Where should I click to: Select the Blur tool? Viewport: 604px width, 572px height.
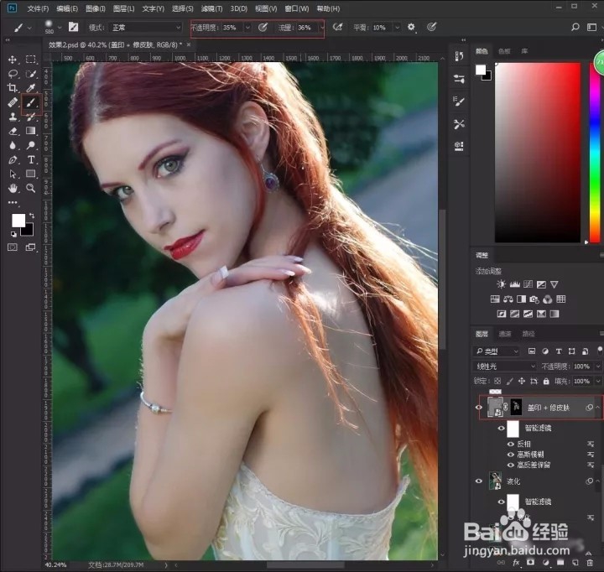coord(13,145)
